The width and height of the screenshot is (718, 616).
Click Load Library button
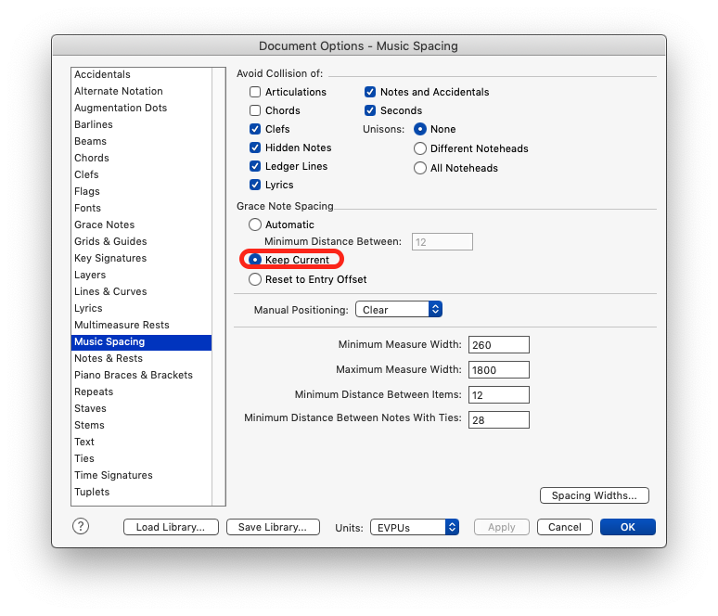click(x=171, y=527)
